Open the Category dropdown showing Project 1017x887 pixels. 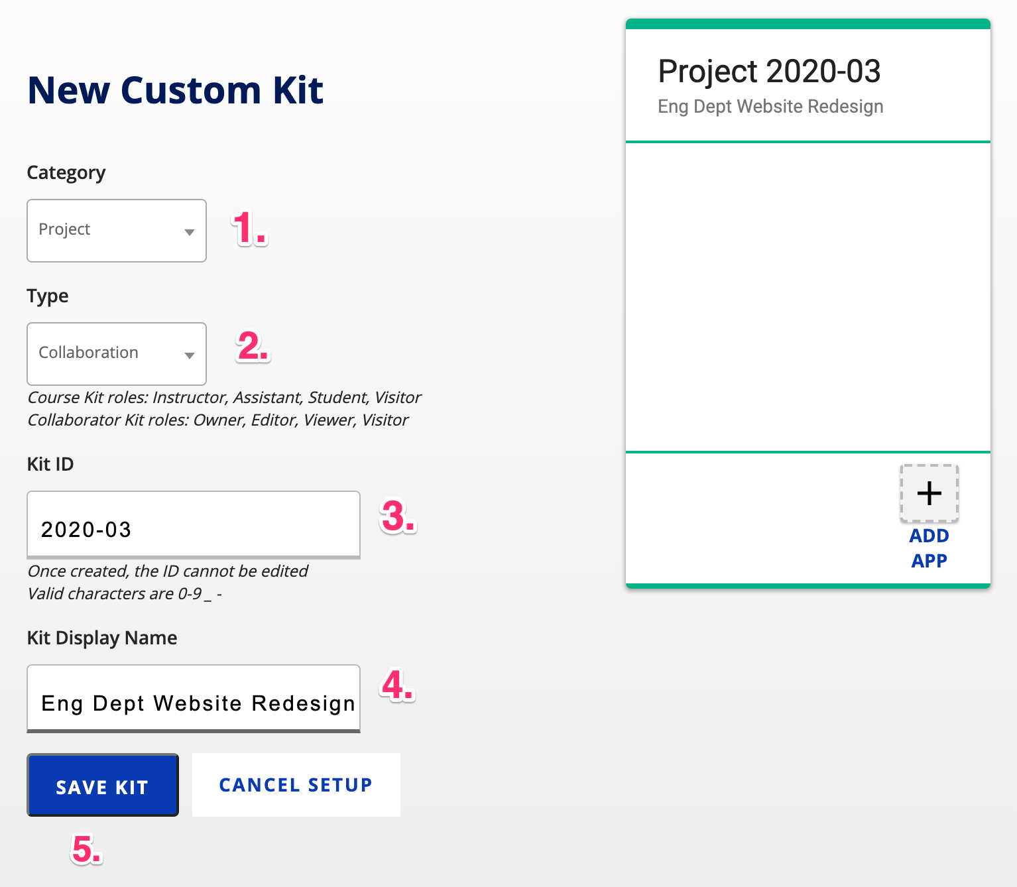tap(117, 231)
